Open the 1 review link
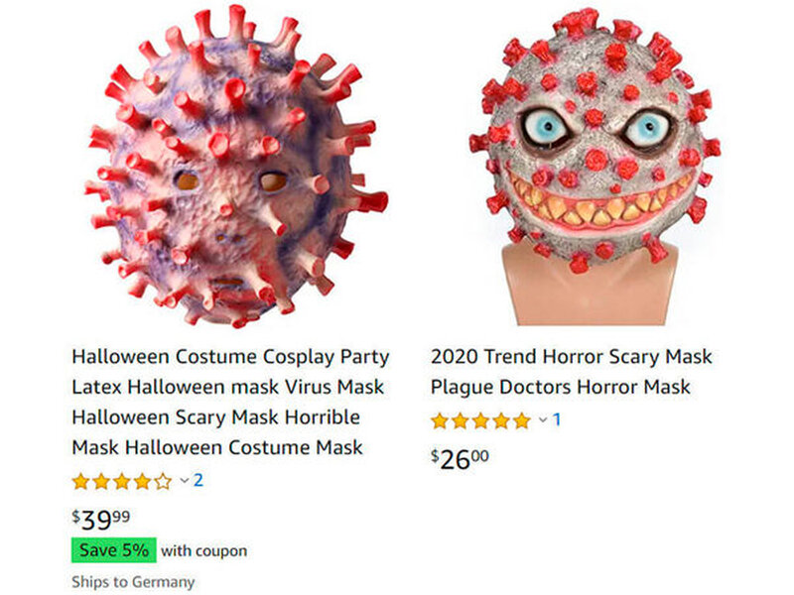 coord(557,419)
